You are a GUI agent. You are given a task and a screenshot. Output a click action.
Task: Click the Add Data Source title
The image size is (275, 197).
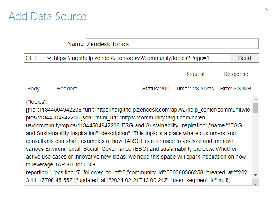(x=48, y=16)
